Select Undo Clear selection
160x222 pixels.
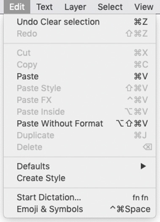[x=80, y=22]
